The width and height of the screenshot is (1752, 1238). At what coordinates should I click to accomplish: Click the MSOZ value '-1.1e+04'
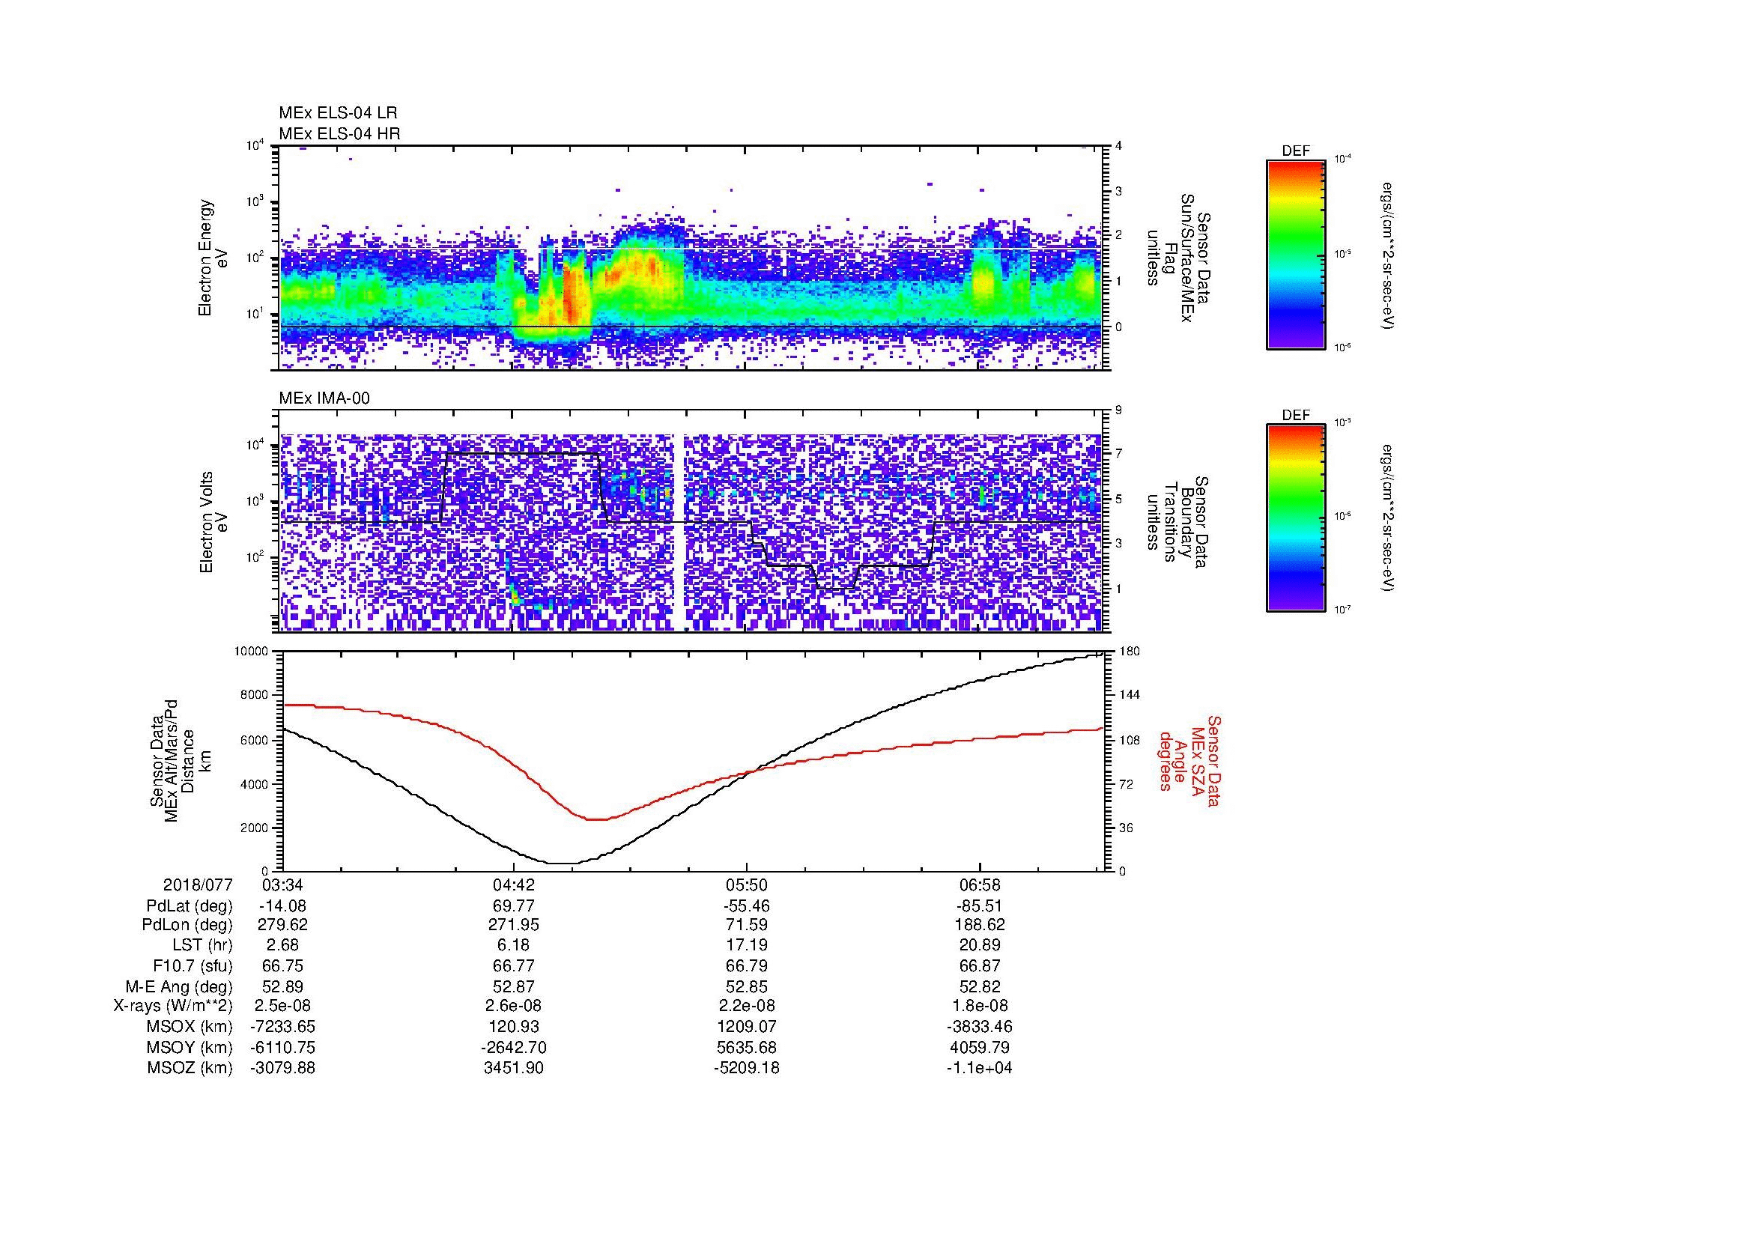[980, 1069]
